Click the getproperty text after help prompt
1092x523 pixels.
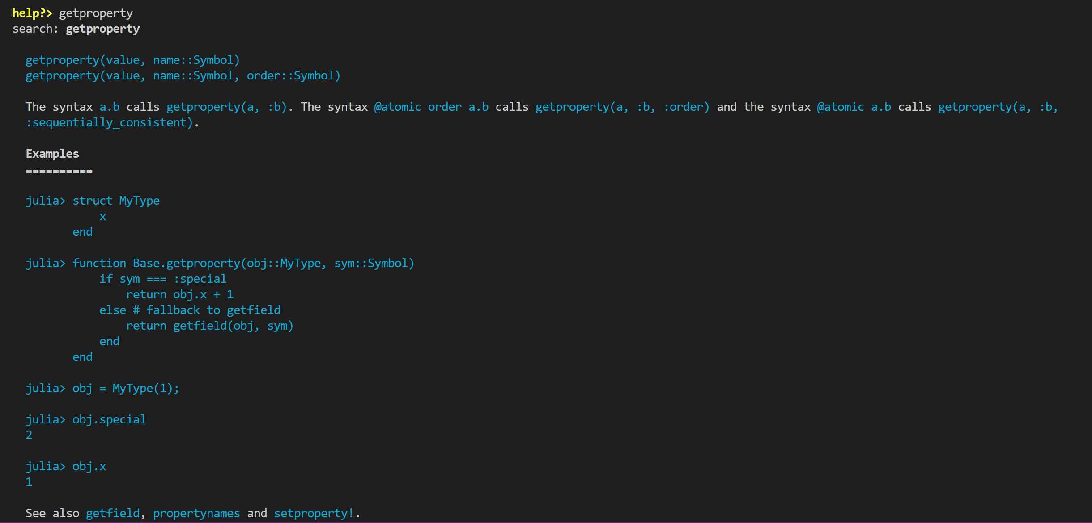click(x=96, y=13)
